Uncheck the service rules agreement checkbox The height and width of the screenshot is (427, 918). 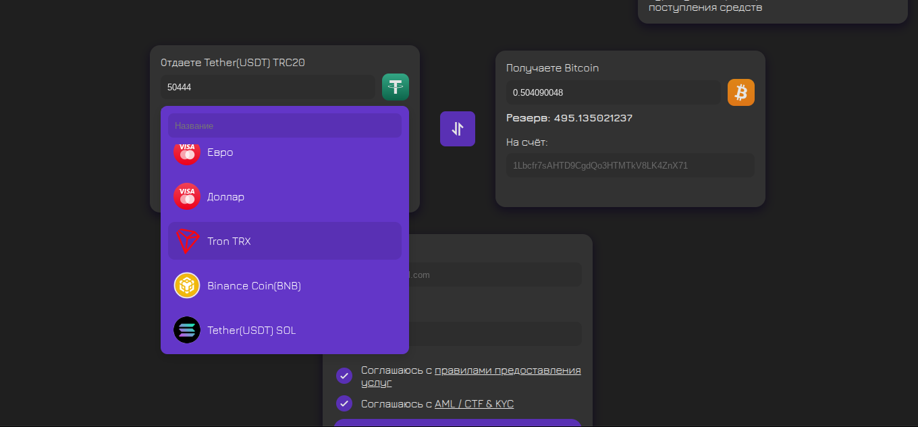(344, 376)
